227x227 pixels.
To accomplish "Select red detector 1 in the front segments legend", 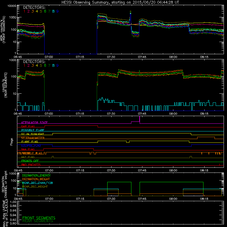I will [24, 11].
